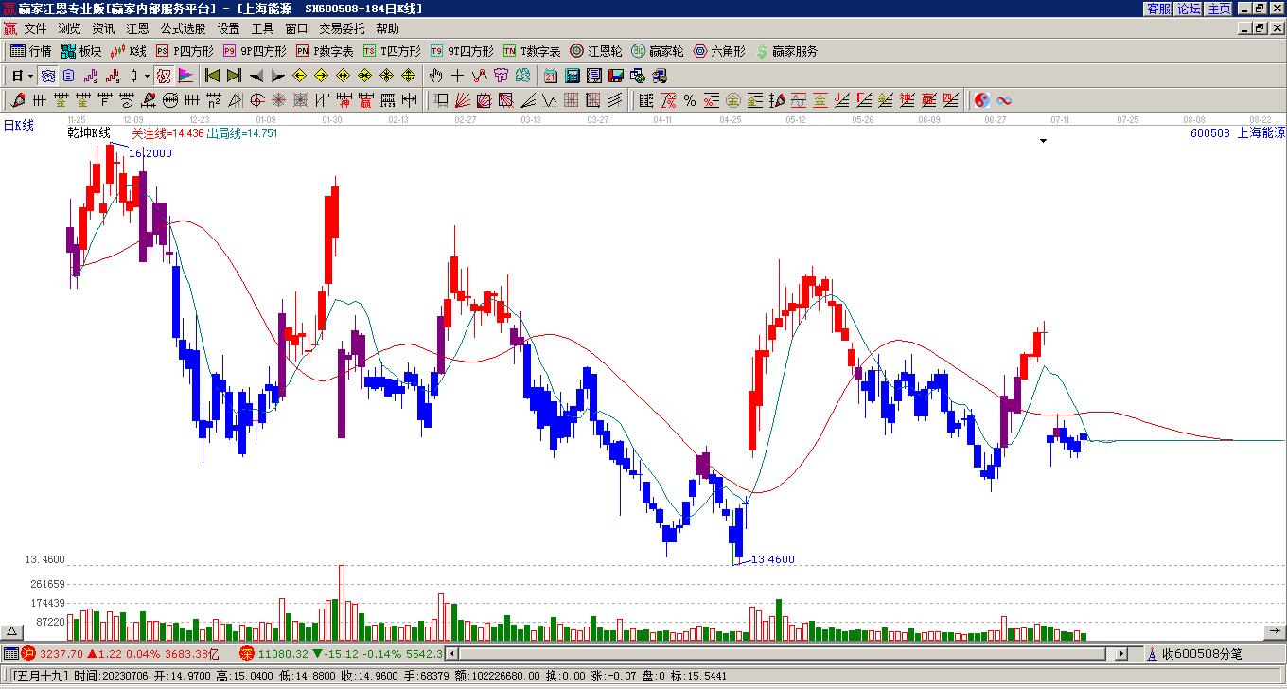Open the 工具 menu
Screen dimensions: 1287x689
pyautogui.click(x=262, y=29)
